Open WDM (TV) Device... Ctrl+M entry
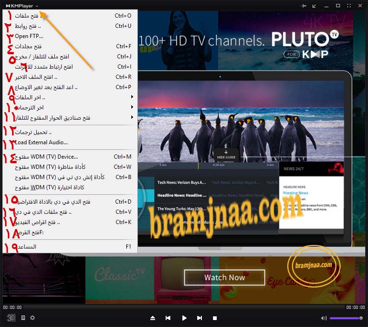 [70, 157]
